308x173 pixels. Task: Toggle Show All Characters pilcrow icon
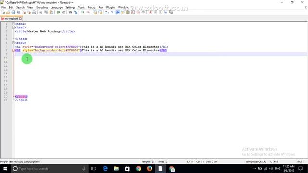click(112, 12)
